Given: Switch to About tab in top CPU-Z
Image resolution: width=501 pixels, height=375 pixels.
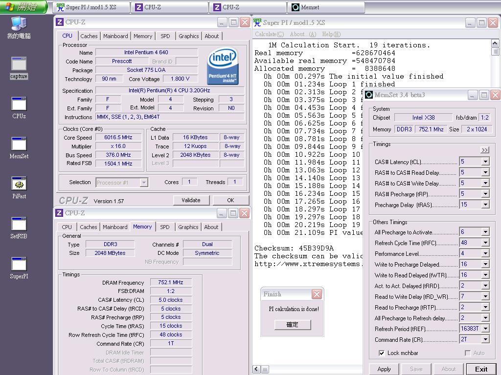Looking at the screenshot, I should 212,36.
